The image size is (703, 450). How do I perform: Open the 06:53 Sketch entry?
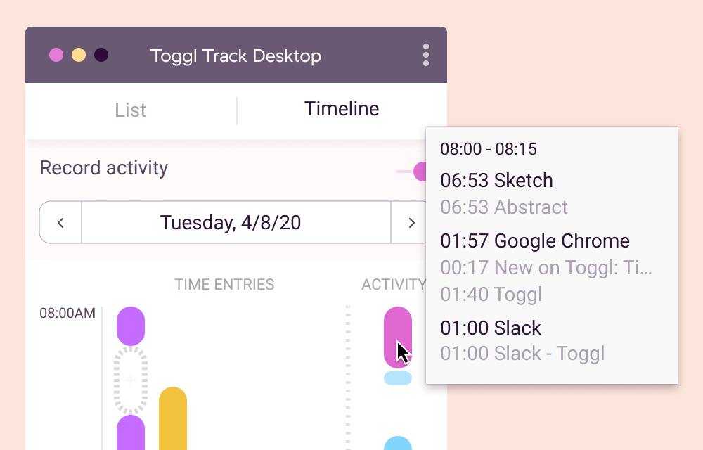(x=496, y=181)
